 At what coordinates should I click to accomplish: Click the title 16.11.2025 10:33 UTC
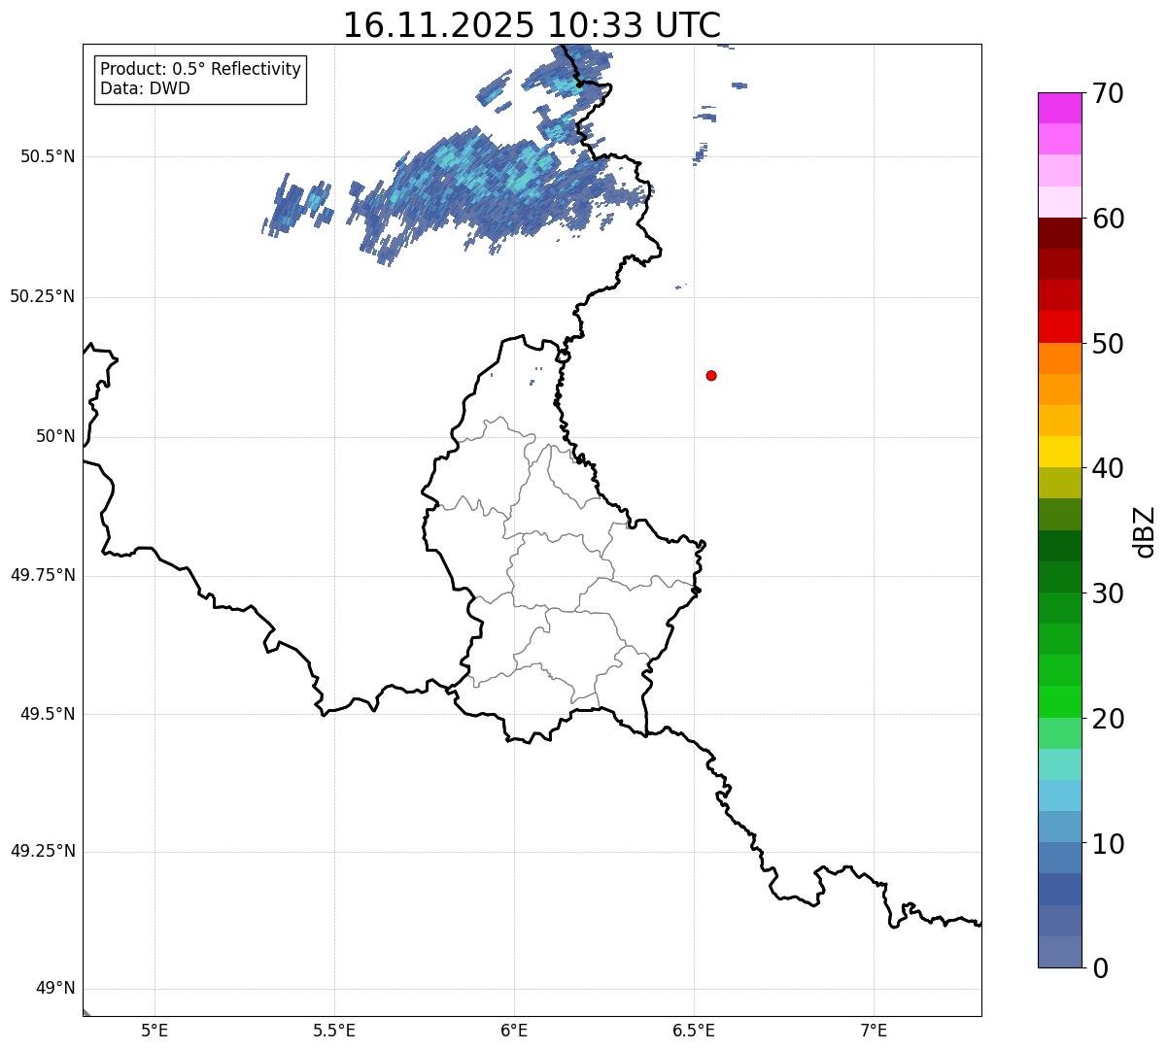tap(532, 25)
